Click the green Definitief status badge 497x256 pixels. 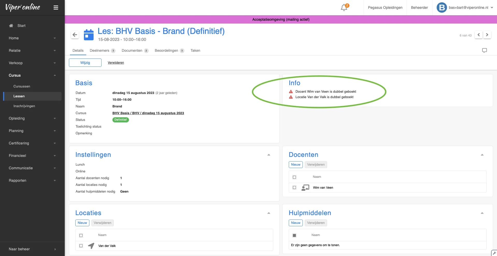[120, 120]
